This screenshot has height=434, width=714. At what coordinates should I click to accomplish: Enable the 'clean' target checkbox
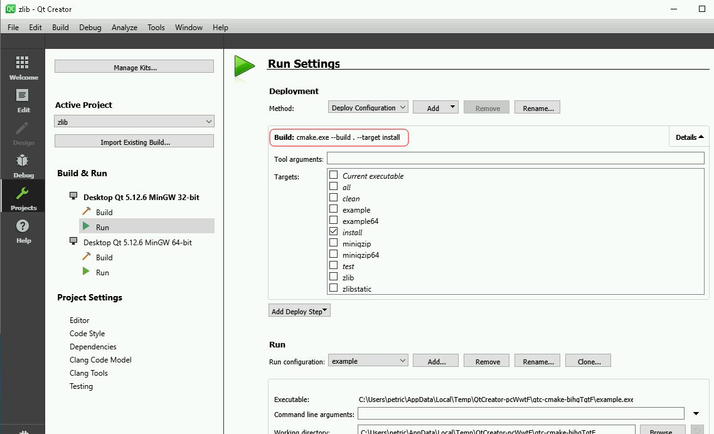pyautogui.click(x=334, y=198)
